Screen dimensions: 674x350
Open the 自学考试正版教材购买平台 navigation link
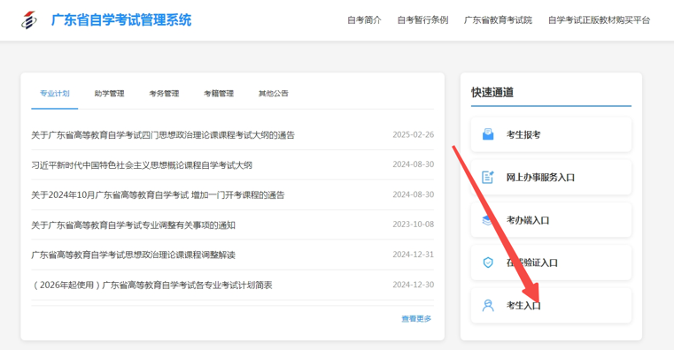(x=599, y=20)
